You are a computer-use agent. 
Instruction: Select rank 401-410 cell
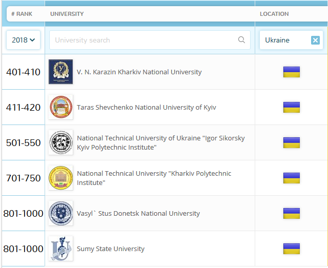coord(23,72)
